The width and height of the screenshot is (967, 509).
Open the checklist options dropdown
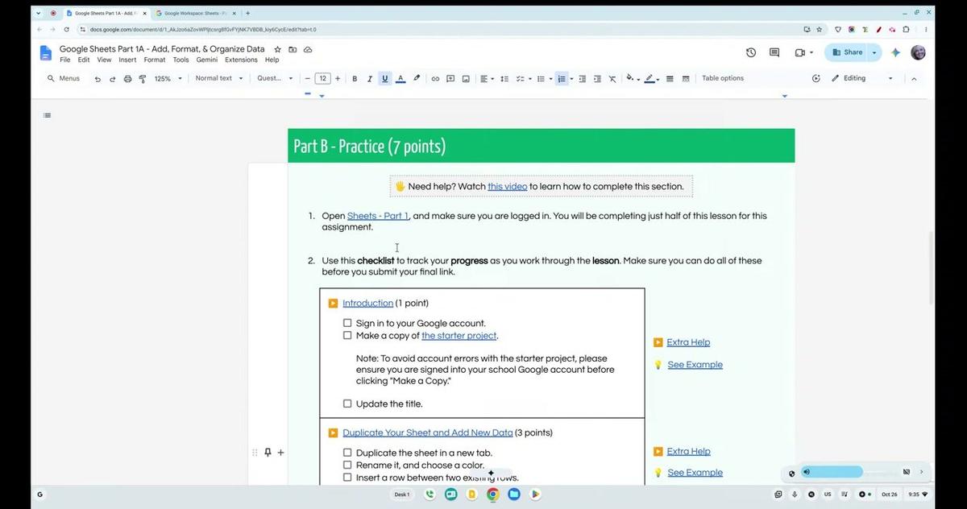(529, 79)
